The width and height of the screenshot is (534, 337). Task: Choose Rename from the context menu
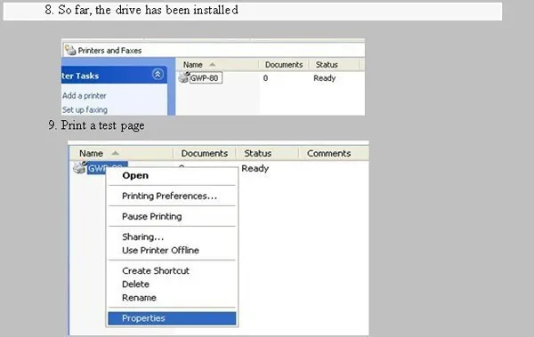click(139, 298)
